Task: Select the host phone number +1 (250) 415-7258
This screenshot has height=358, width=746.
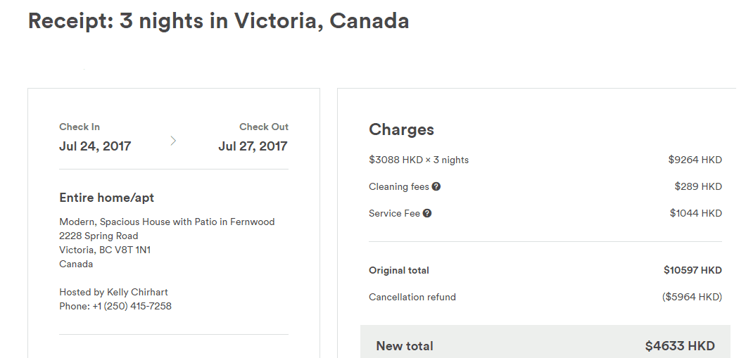Action: 132,306
